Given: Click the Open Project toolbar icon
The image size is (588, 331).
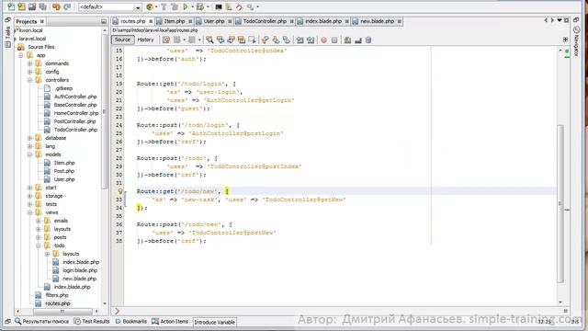Looking at the screenshot, I should click(x=32, y=6).
